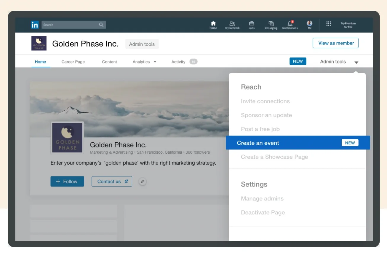
Task: Select Create an event
Action: click(x=298, y=143)
